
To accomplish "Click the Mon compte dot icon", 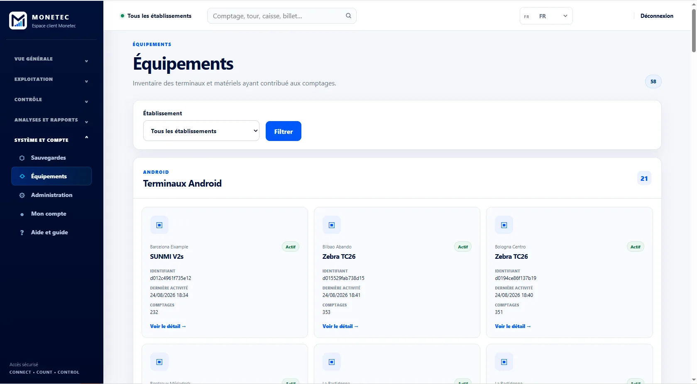I will pos(22,214).
